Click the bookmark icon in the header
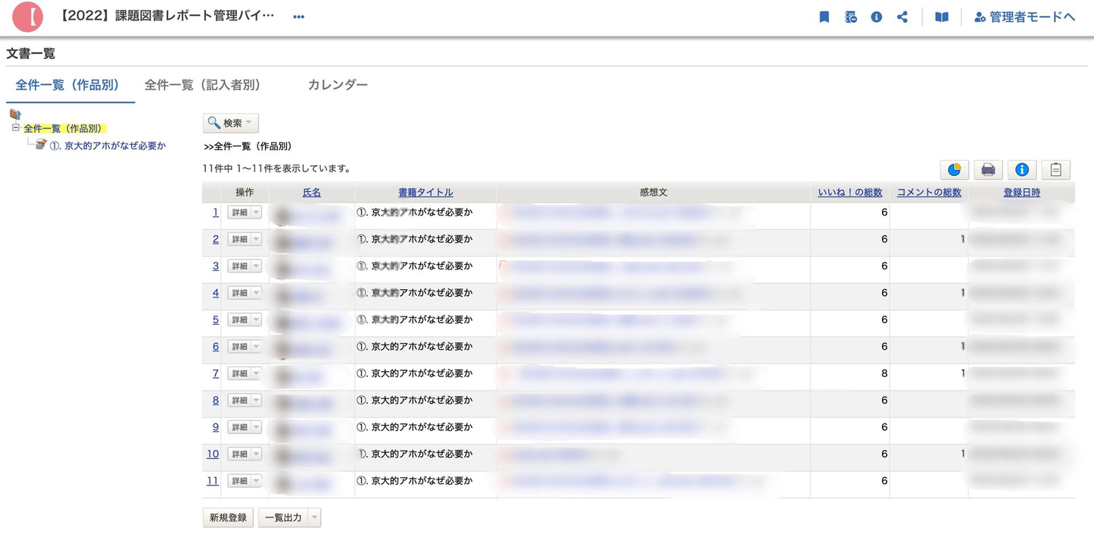This screenshot has height=541, width=1094. click(824, 17)
